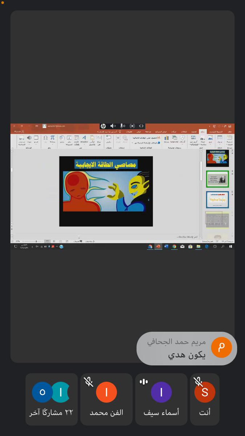Click the HP logo in the shared-screen overlay bar
The width and height of the screenshot is (245, 436).
(x=103, y=126)
